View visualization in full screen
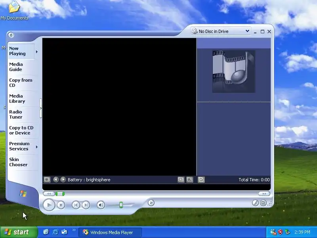The height and width of the screenshot is (238, 317). tap(190, 180)
